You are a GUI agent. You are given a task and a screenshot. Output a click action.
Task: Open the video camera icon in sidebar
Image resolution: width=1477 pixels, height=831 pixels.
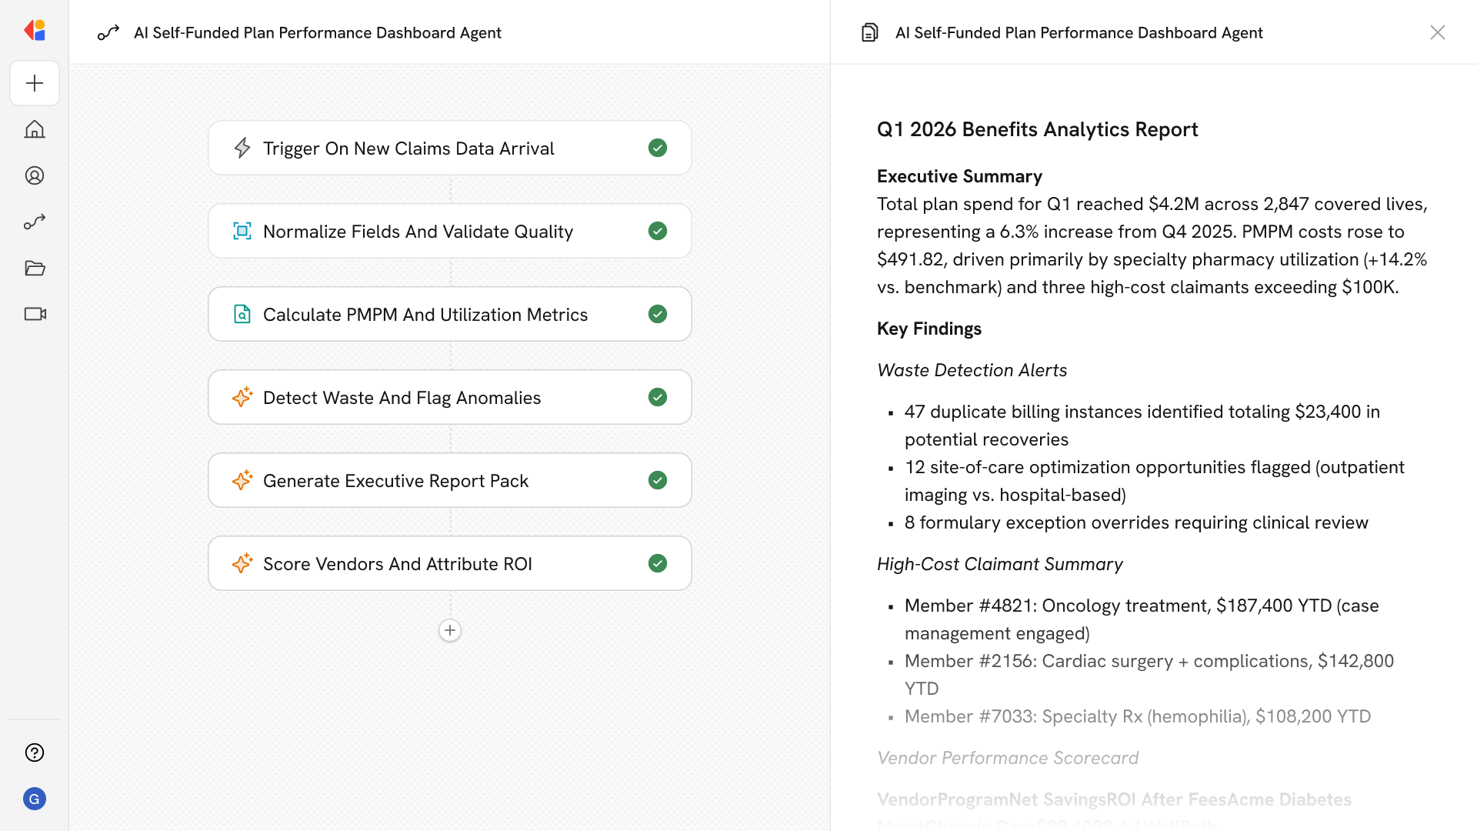(x=35, y=314)
